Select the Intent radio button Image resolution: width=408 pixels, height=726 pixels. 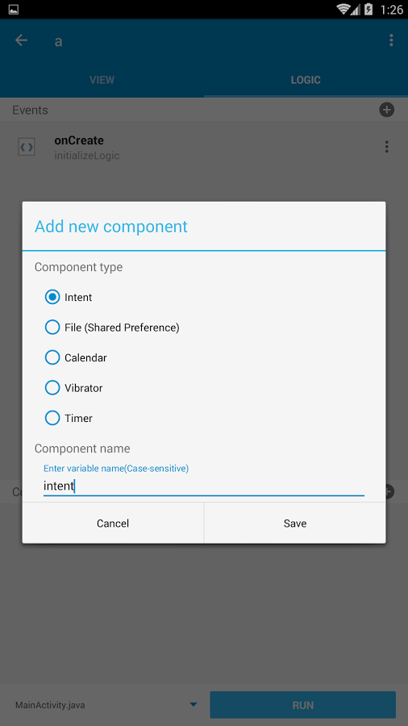(x=52, y=297)
